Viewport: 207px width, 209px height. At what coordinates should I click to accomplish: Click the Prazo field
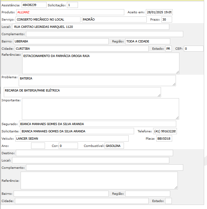pyautogui.click(x=166, y=20)
